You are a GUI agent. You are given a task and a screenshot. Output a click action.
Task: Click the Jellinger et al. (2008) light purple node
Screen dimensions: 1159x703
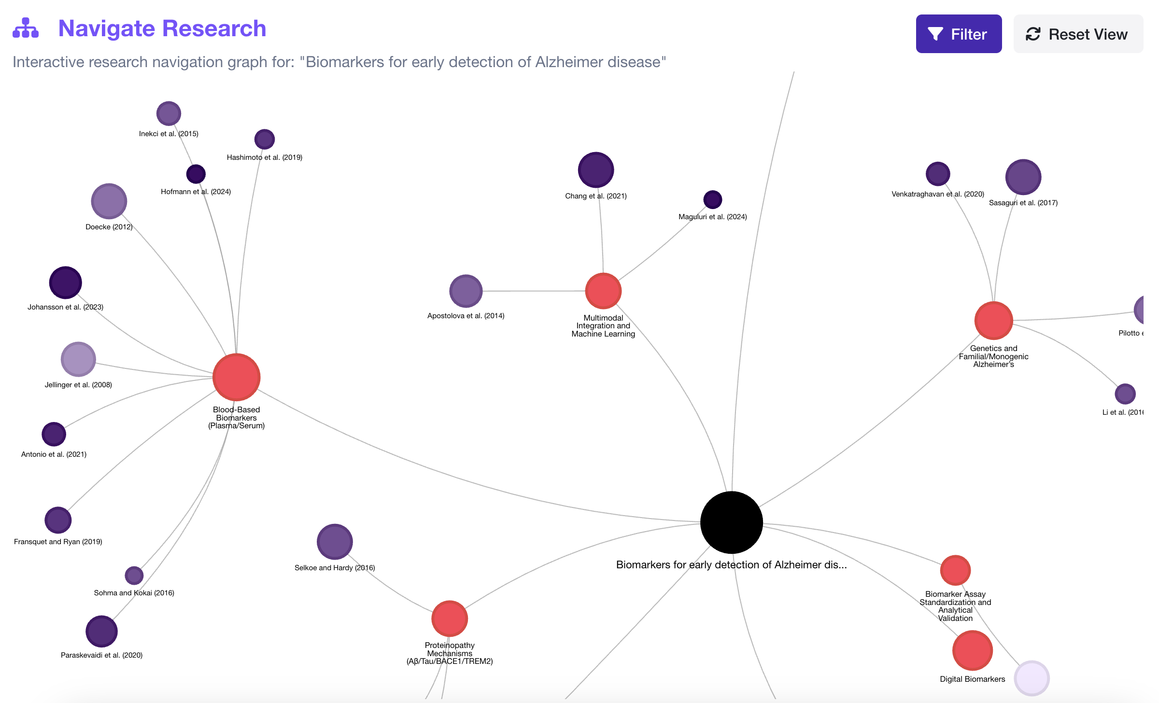(78, 359)
